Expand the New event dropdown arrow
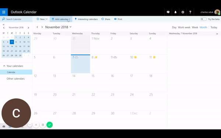The image size is (221, 138). (x=47, y=19)
